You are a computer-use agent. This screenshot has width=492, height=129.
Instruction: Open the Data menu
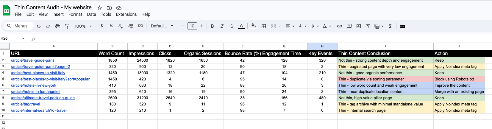pos(92,14)
